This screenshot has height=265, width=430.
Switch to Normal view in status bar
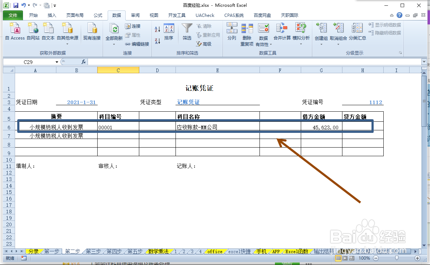(x=338, y=258)
